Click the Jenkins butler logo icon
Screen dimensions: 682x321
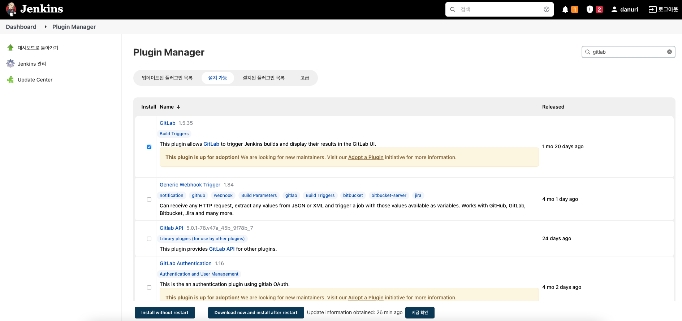point(11,9)
